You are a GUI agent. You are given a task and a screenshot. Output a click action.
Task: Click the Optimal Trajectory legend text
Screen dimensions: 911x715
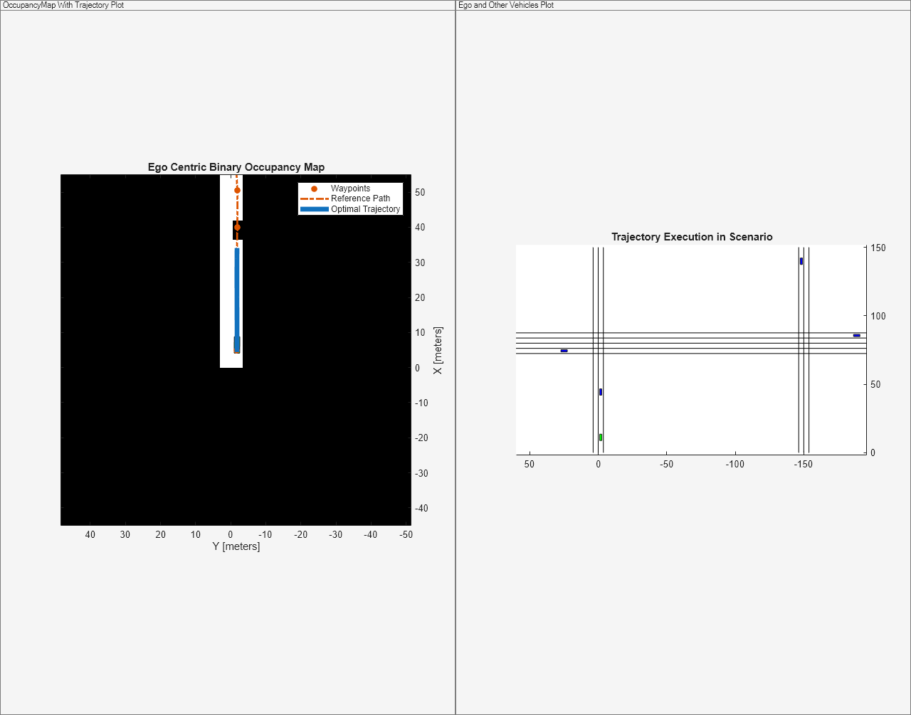pos(366,209)
